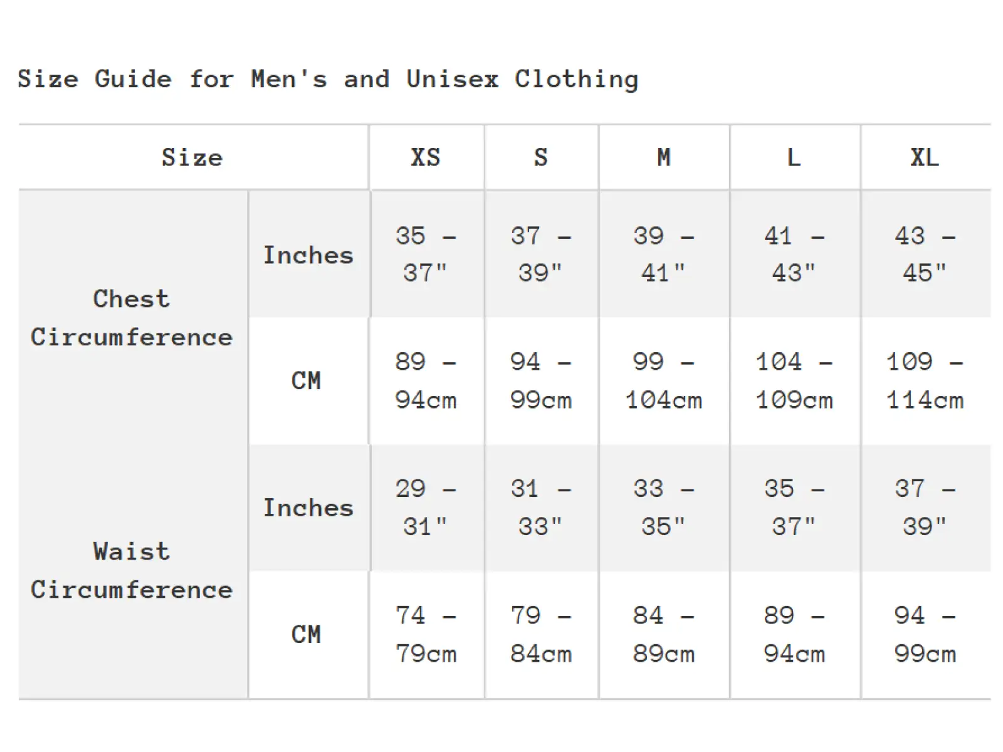This screenshot has height=752, width=1003.
Task: Click the 74 – 79cm waist cell
Action: click(x=426, y=635)
